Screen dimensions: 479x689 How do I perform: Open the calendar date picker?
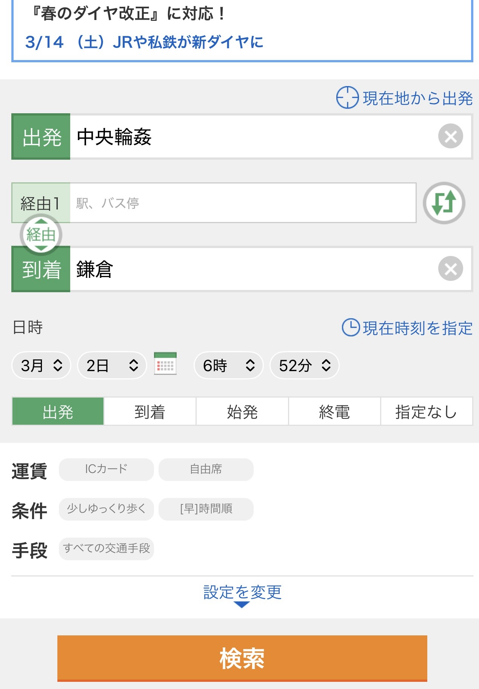165,364
